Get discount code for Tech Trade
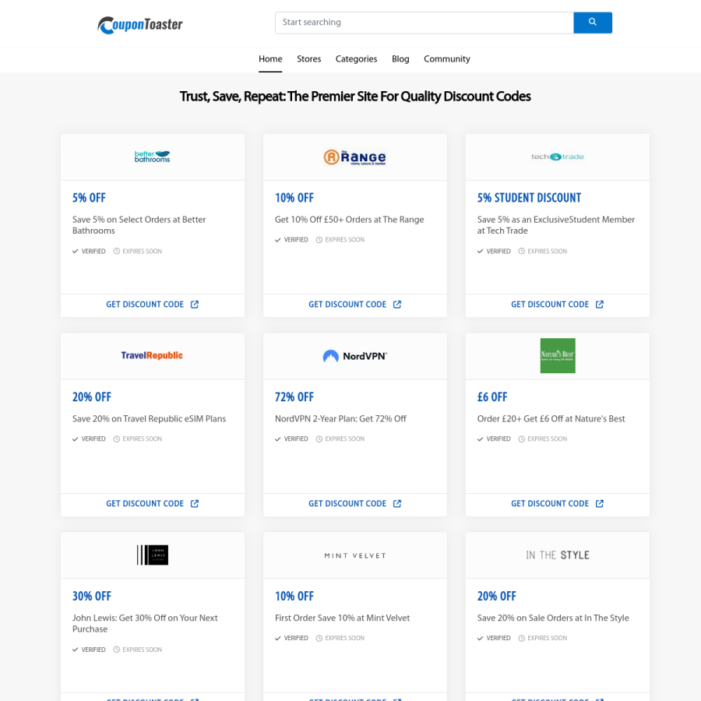The width and height of the screenshot is (701, 701). pos(550,305)
